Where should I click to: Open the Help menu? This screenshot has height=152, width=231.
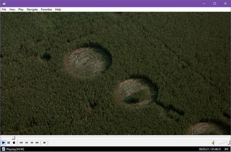tap(58, 9)
